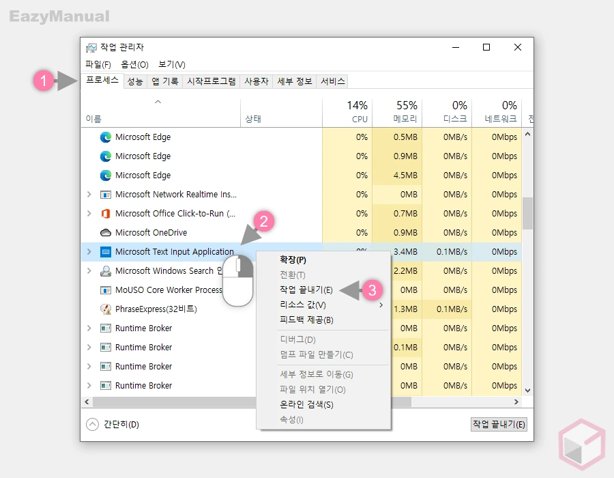
Task: Switch to the 성능 tab
Action: (x=135, y=81)
